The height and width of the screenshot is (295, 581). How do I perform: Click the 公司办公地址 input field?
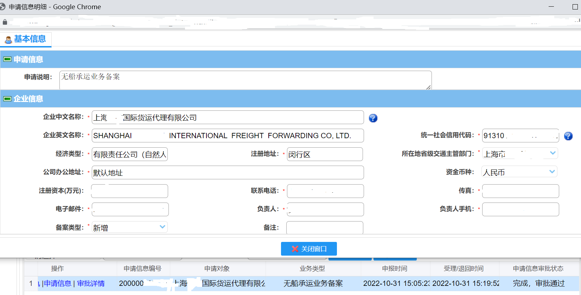tap(228, 173)
